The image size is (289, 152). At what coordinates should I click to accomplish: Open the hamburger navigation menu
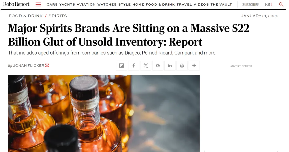[x=38, y=5]
